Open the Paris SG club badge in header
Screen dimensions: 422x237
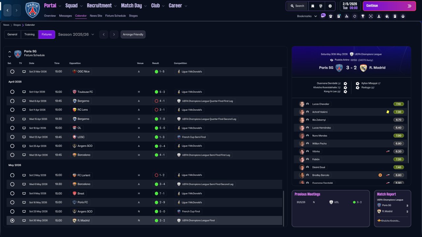coord(32,10)
